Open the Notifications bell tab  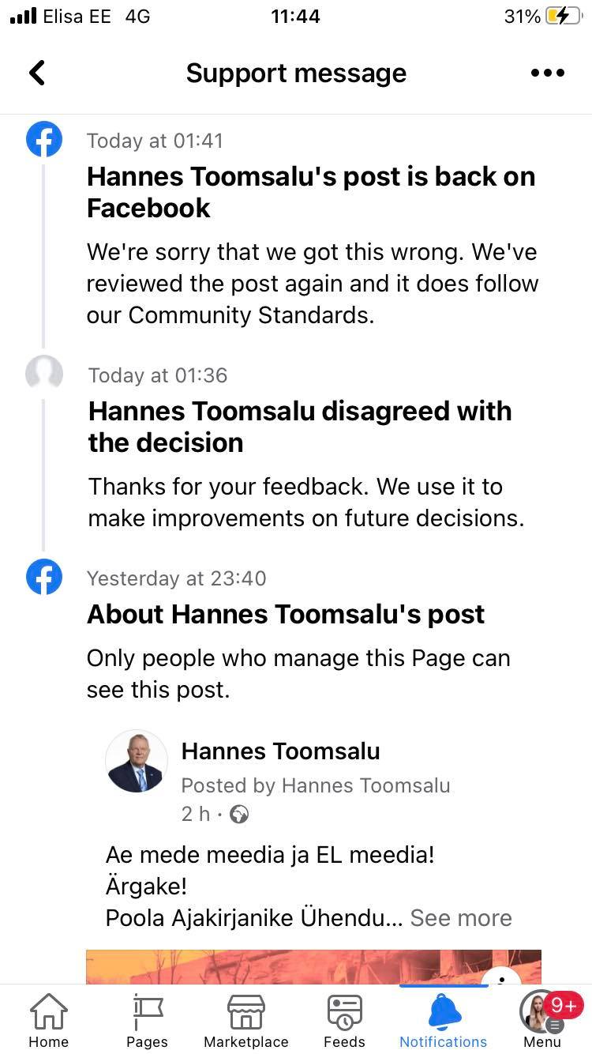444,1021
